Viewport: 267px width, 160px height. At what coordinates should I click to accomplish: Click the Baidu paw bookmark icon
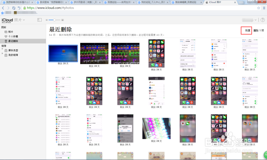2,13
